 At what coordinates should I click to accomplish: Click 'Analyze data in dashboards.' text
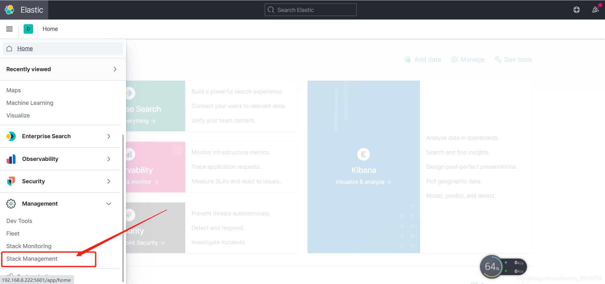(x=463, y=138)
